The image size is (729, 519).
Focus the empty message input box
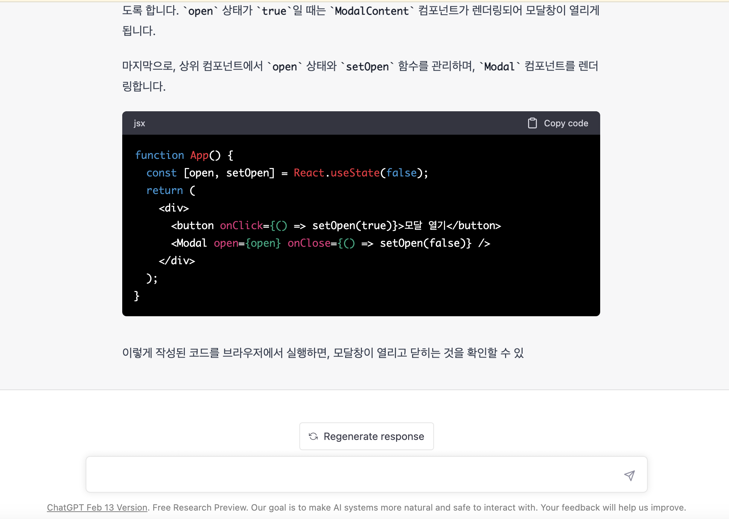click(351, 474)
